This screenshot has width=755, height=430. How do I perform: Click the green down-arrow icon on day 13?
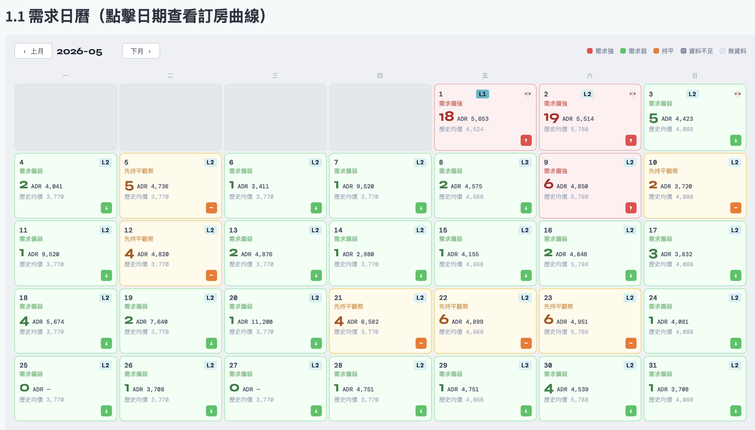(x=316, y=275)
